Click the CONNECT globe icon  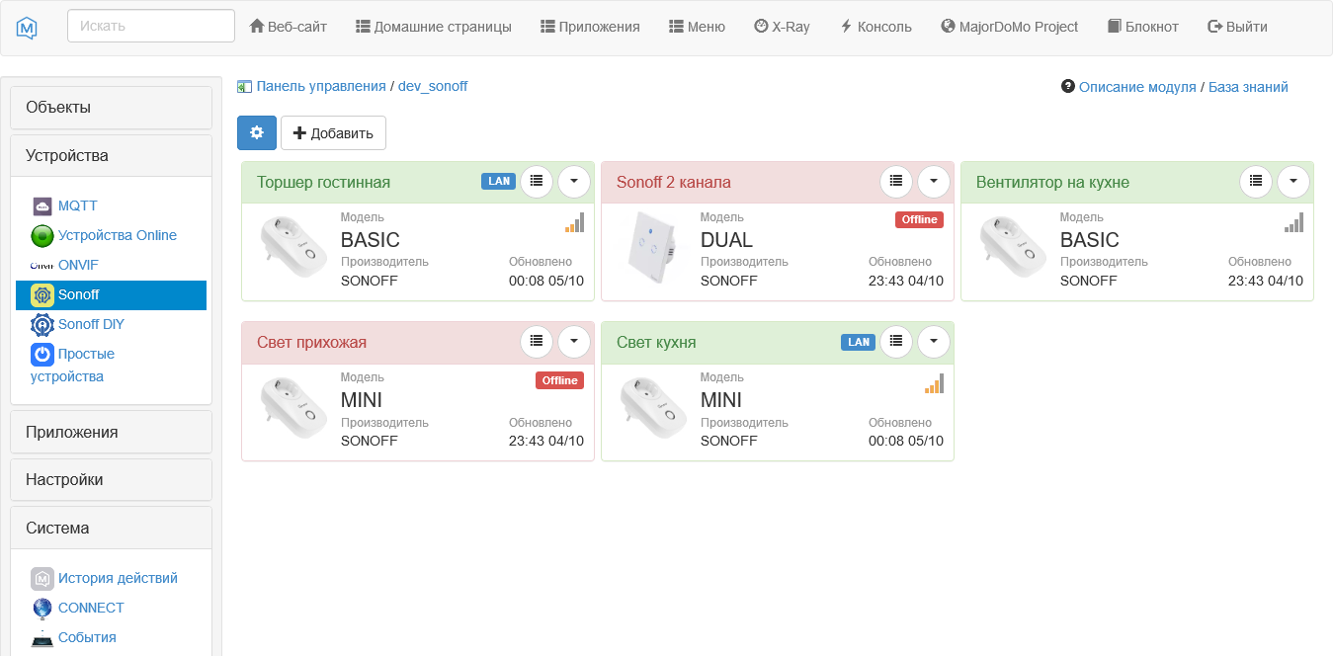40,608
